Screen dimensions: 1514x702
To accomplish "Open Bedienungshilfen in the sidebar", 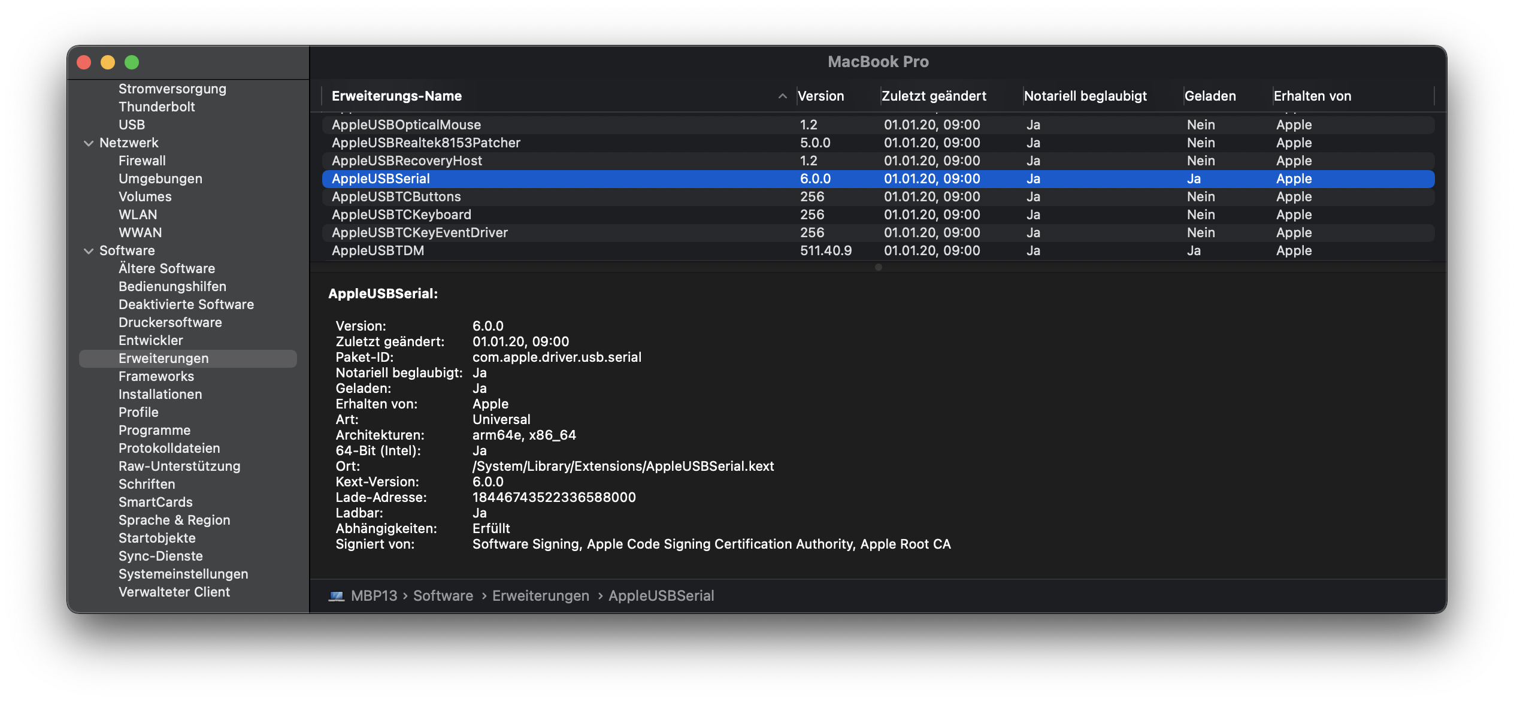I will [172, 286].
